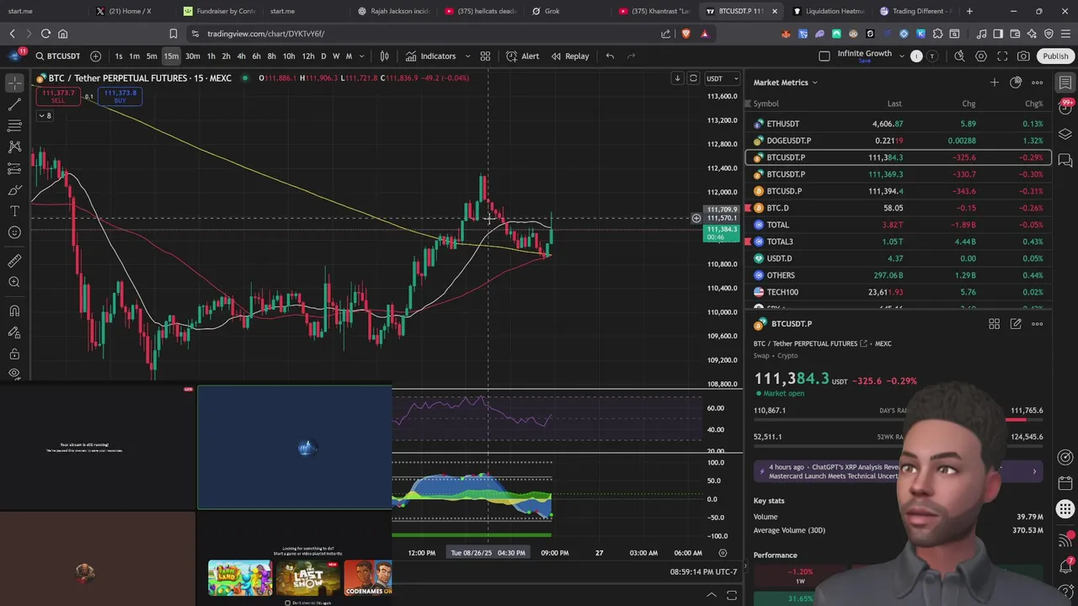The height and width of the screenshot is (606, 1078).
Task: Select the 30m timeframe
Action: pos(193,56)
